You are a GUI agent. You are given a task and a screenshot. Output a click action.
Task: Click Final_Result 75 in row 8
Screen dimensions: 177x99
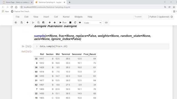tap(95, 63)
